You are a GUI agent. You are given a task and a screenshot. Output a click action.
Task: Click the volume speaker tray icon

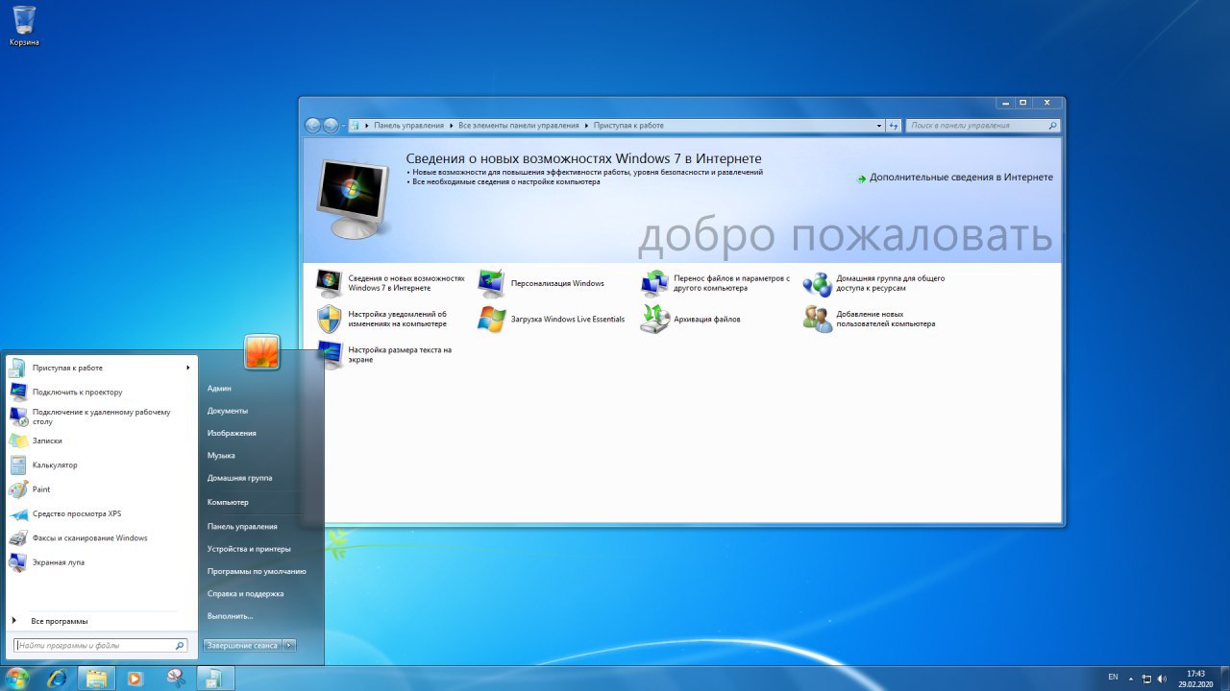[x=1164, y=678]
